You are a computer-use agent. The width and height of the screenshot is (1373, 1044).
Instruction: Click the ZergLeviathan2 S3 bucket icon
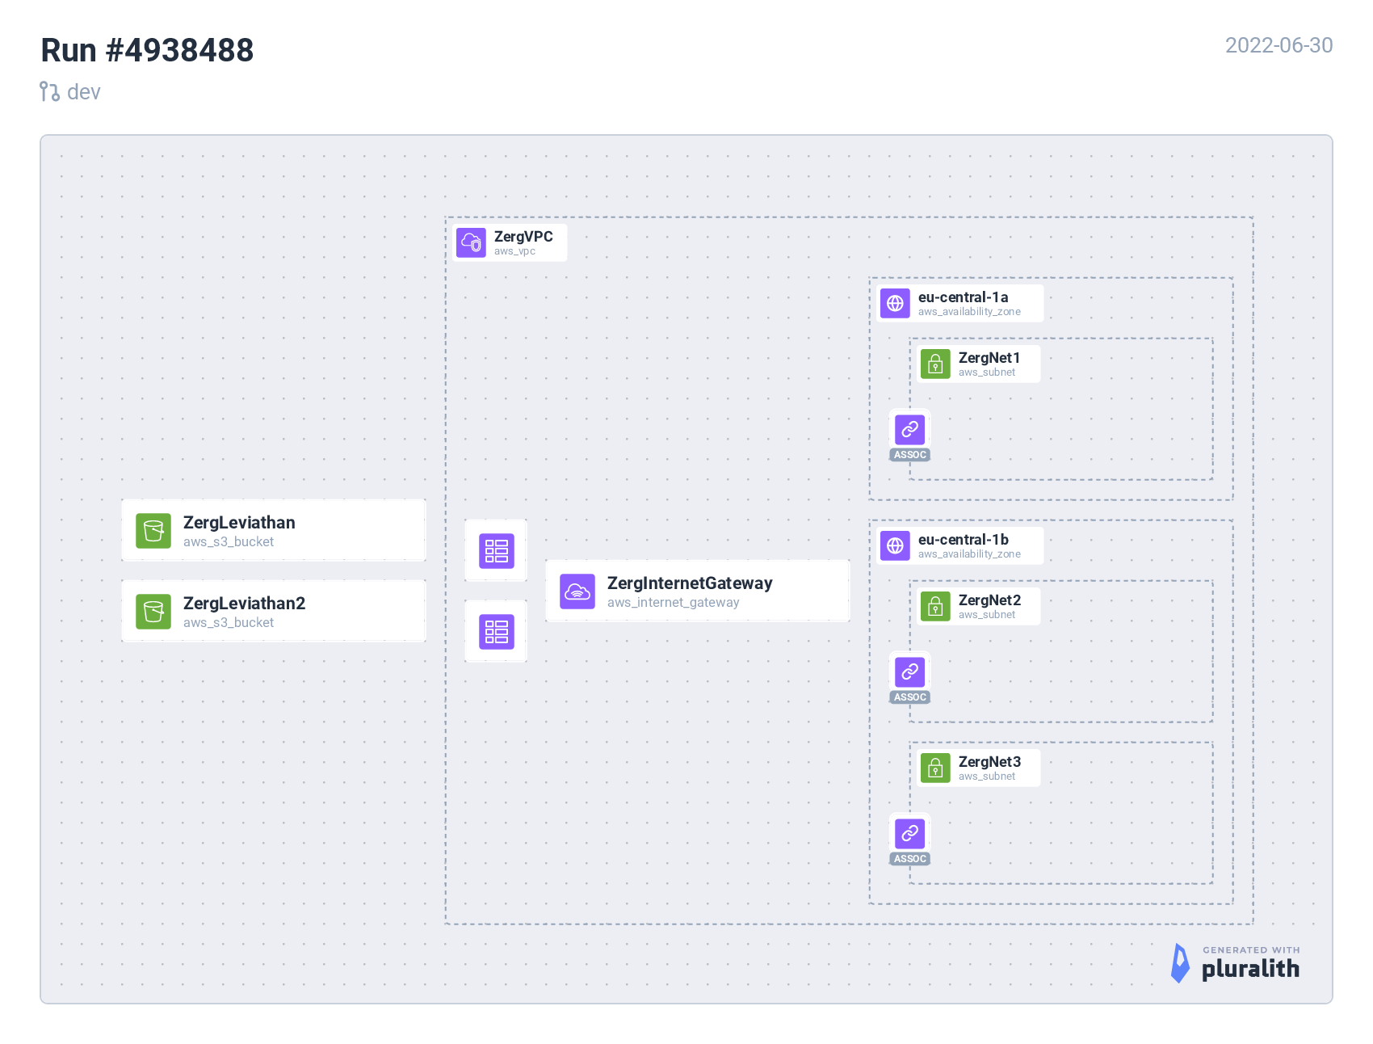tap(153, 612)
